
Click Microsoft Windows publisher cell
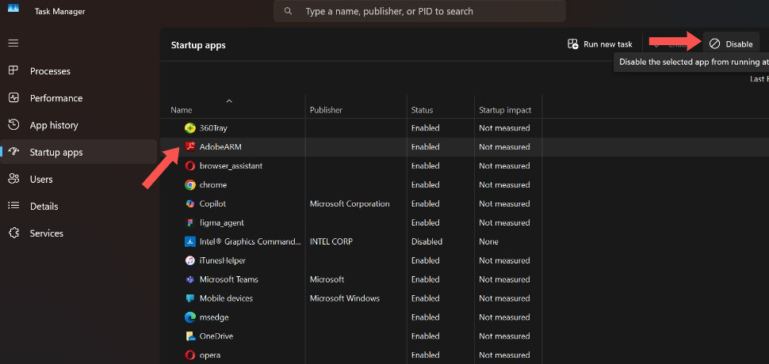[345, 298]
